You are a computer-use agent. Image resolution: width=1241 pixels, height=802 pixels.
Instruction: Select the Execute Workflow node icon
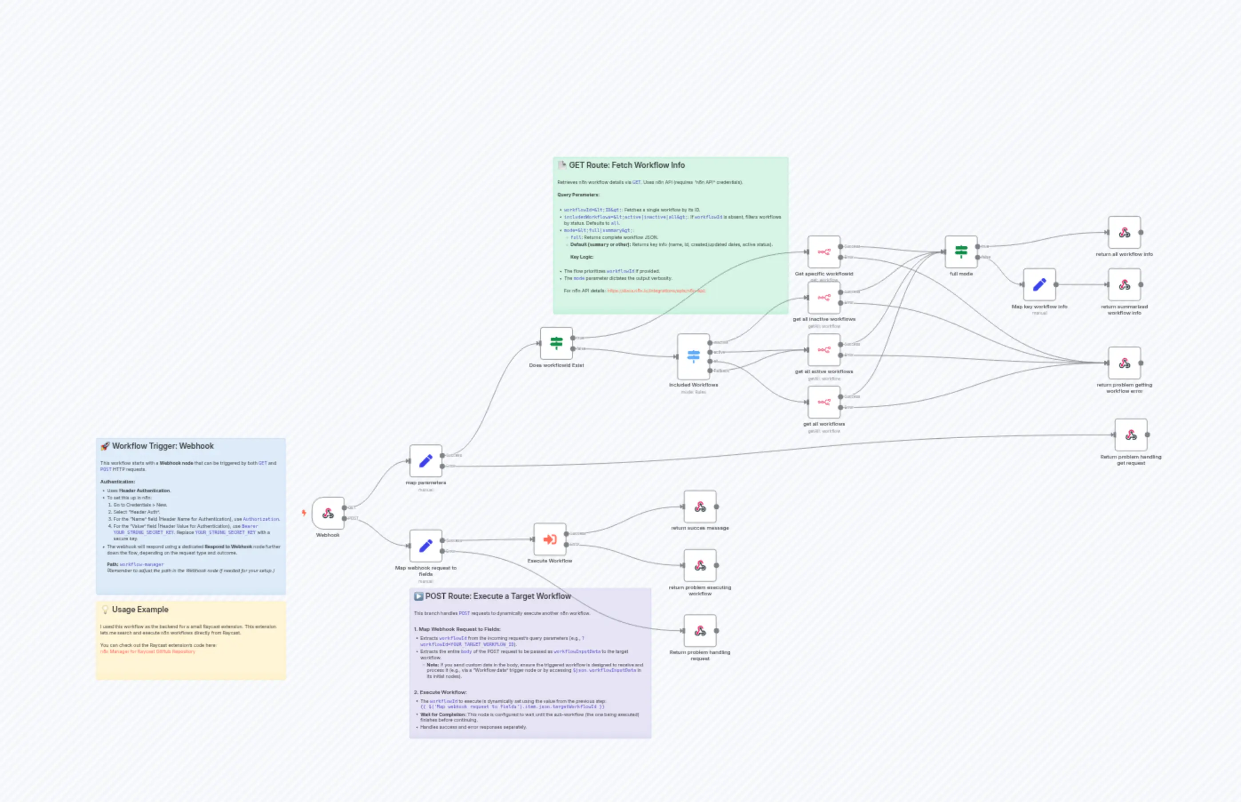coord(551,540)
